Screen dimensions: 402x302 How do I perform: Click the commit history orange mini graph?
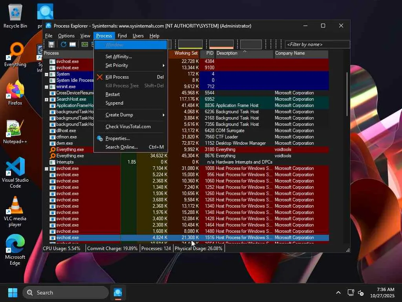221,44
